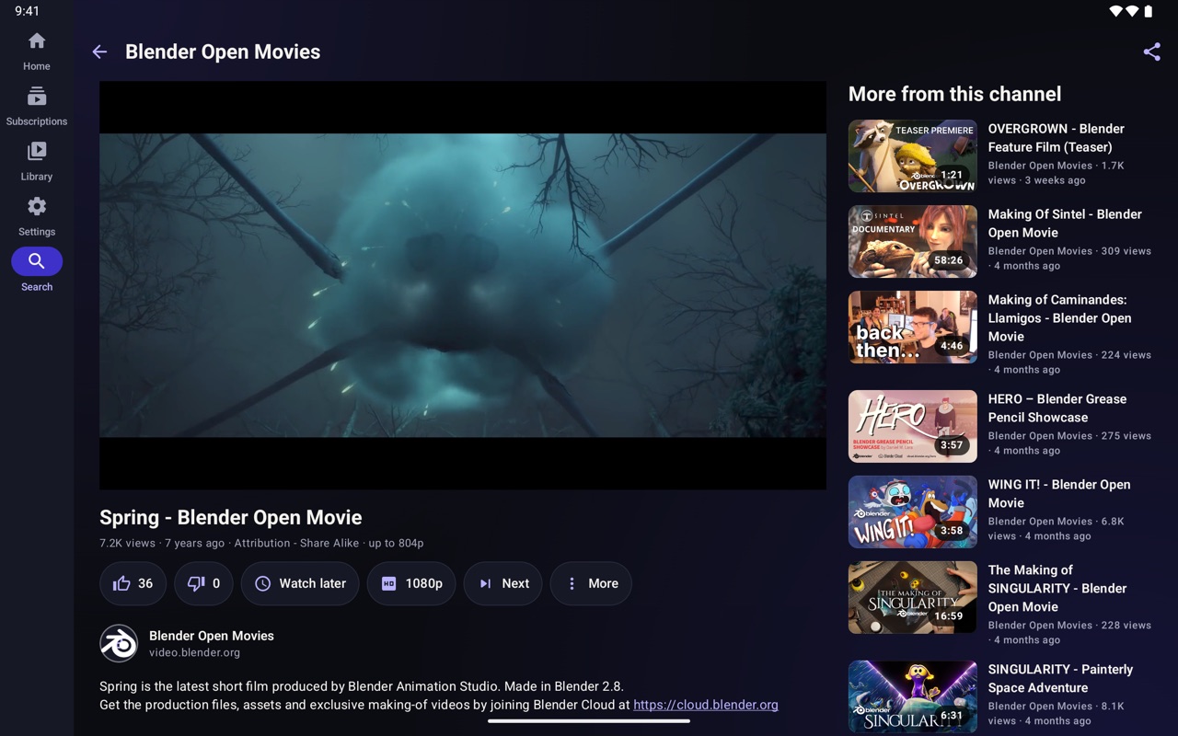Select 'HERO – Blender Grease Pencil Showcase' title
The height and width of the screenshot is (736, 1178).
1057,408
